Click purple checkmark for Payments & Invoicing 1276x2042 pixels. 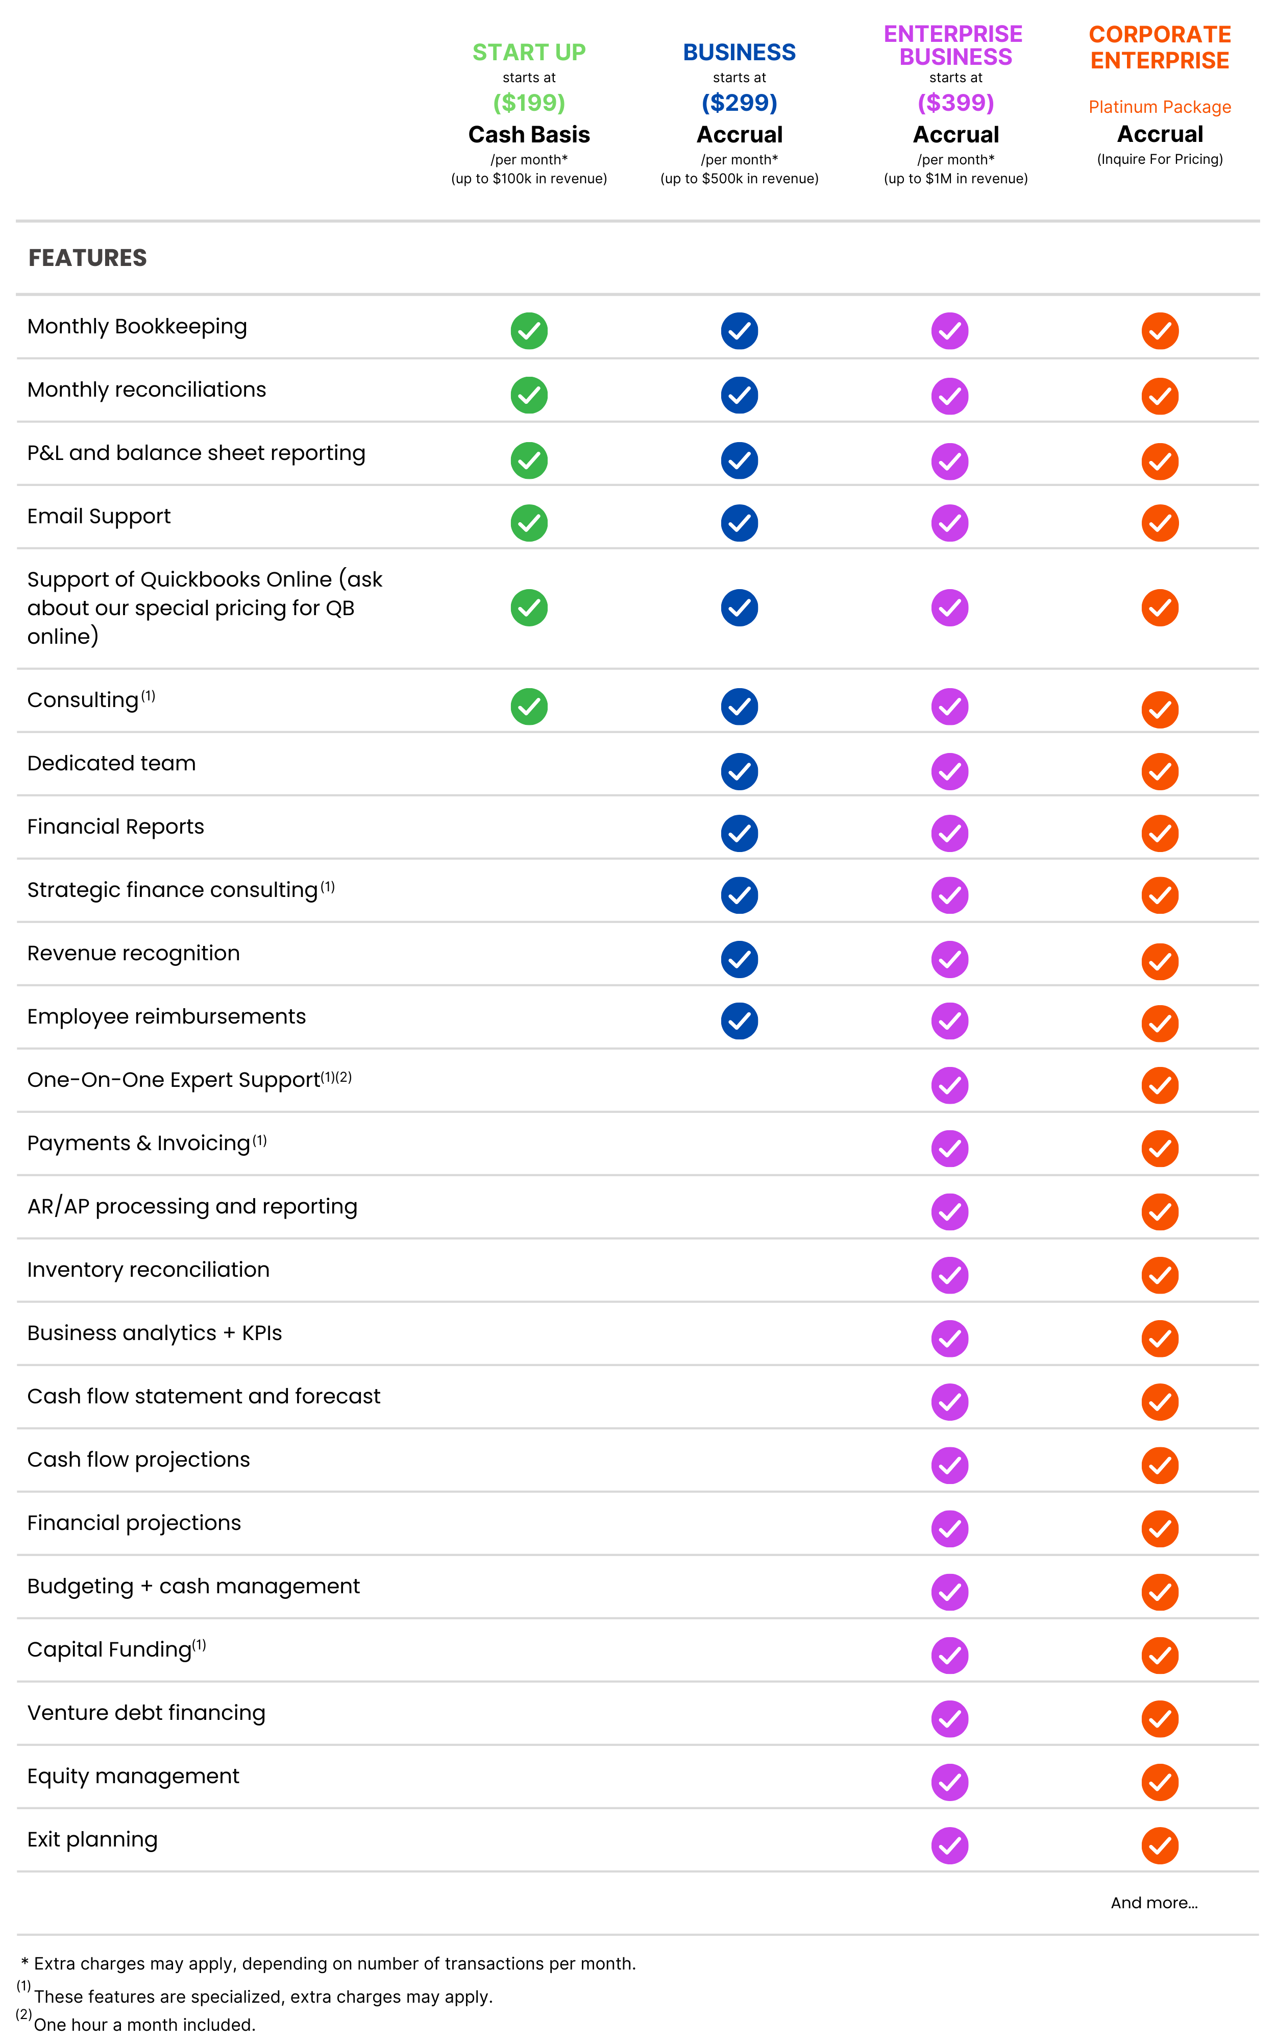[949, 1149]
